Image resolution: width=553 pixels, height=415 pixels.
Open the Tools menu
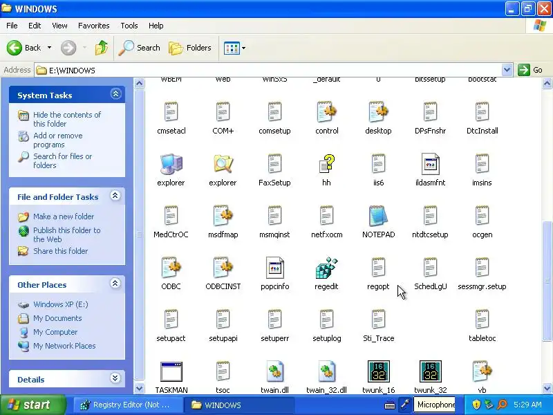[129, 26]
